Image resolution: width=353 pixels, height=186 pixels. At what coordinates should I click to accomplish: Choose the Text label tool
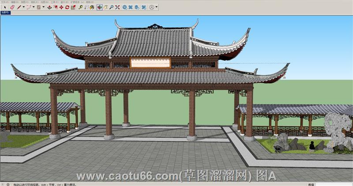[86, 7]
